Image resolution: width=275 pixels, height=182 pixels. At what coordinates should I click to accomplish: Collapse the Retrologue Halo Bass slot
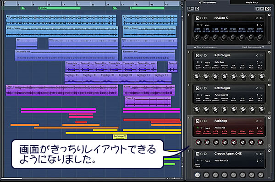(269, 52)
